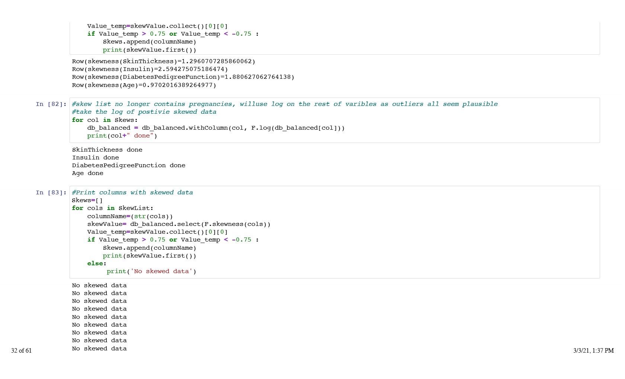Viewport: 625px width, 379px height.
Task: Click the 'Skews=[]' line in cell 83
Action: (x=87, y=200)
